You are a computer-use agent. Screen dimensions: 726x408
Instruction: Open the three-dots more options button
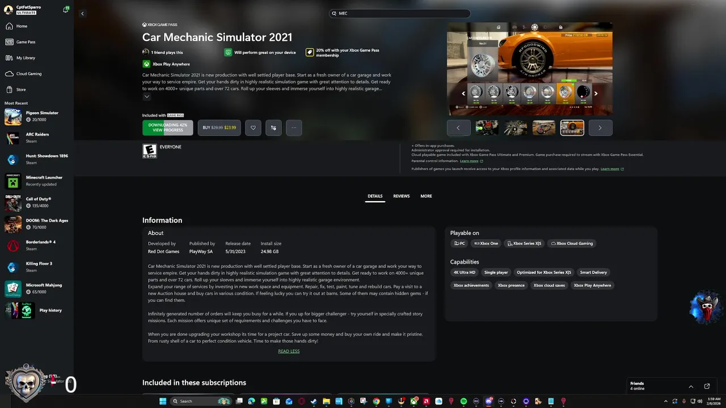[294, 127]
